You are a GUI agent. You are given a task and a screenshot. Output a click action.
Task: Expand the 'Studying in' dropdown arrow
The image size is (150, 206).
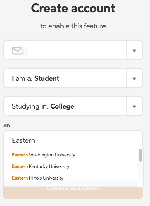[x=134, y=106]
